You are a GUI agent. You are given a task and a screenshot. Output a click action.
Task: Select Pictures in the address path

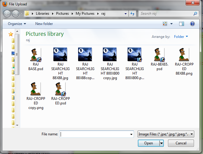(x=62, y=14)
